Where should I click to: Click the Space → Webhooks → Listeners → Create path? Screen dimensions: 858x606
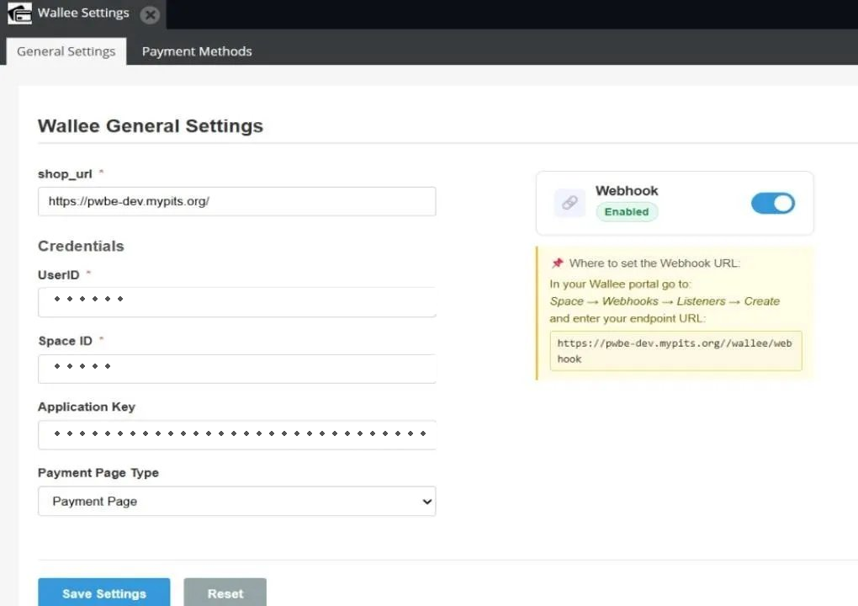665,301
